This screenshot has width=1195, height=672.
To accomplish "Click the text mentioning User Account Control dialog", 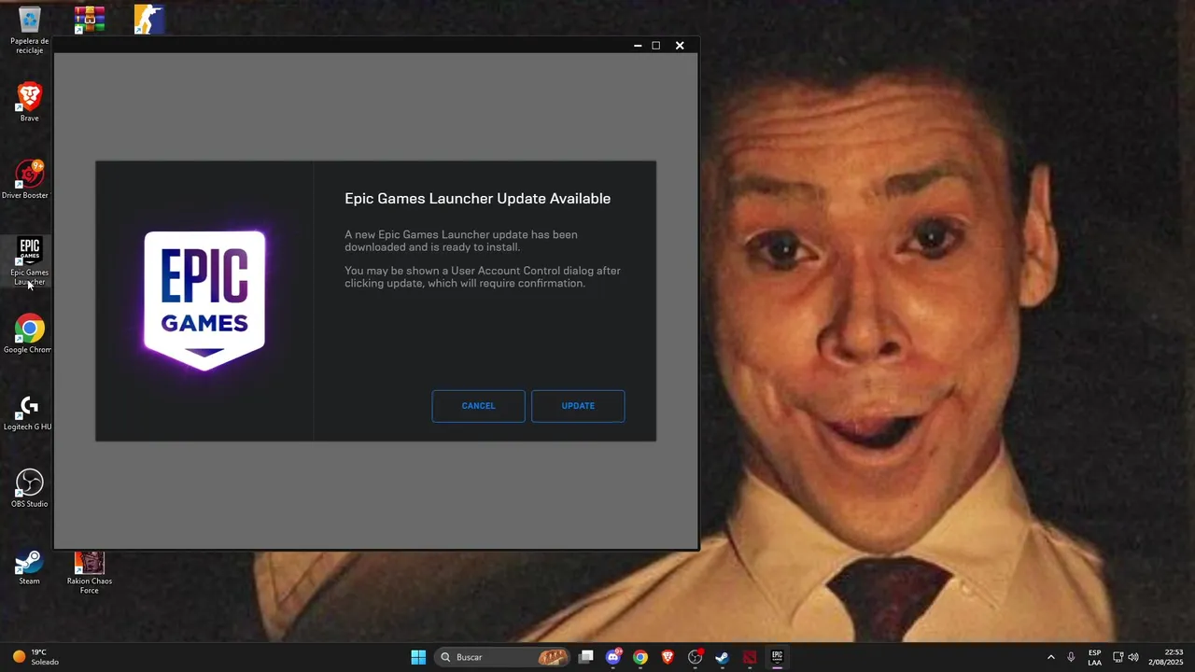I will click(x=483, y=277).
